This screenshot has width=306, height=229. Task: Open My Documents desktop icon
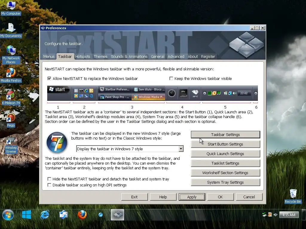[x=11, y=30]
